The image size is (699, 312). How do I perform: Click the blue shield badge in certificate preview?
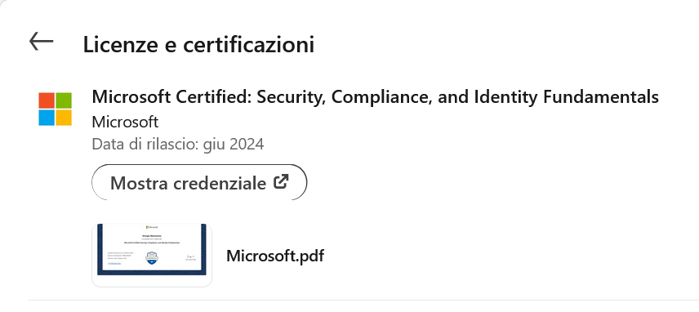click(x=152, y=258)
